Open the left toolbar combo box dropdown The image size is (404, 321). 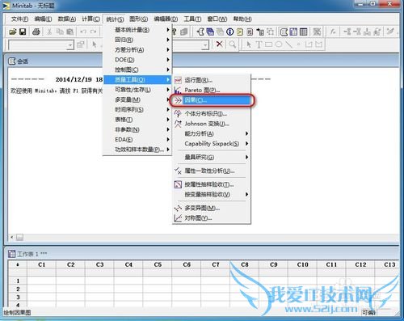[70, 44]
